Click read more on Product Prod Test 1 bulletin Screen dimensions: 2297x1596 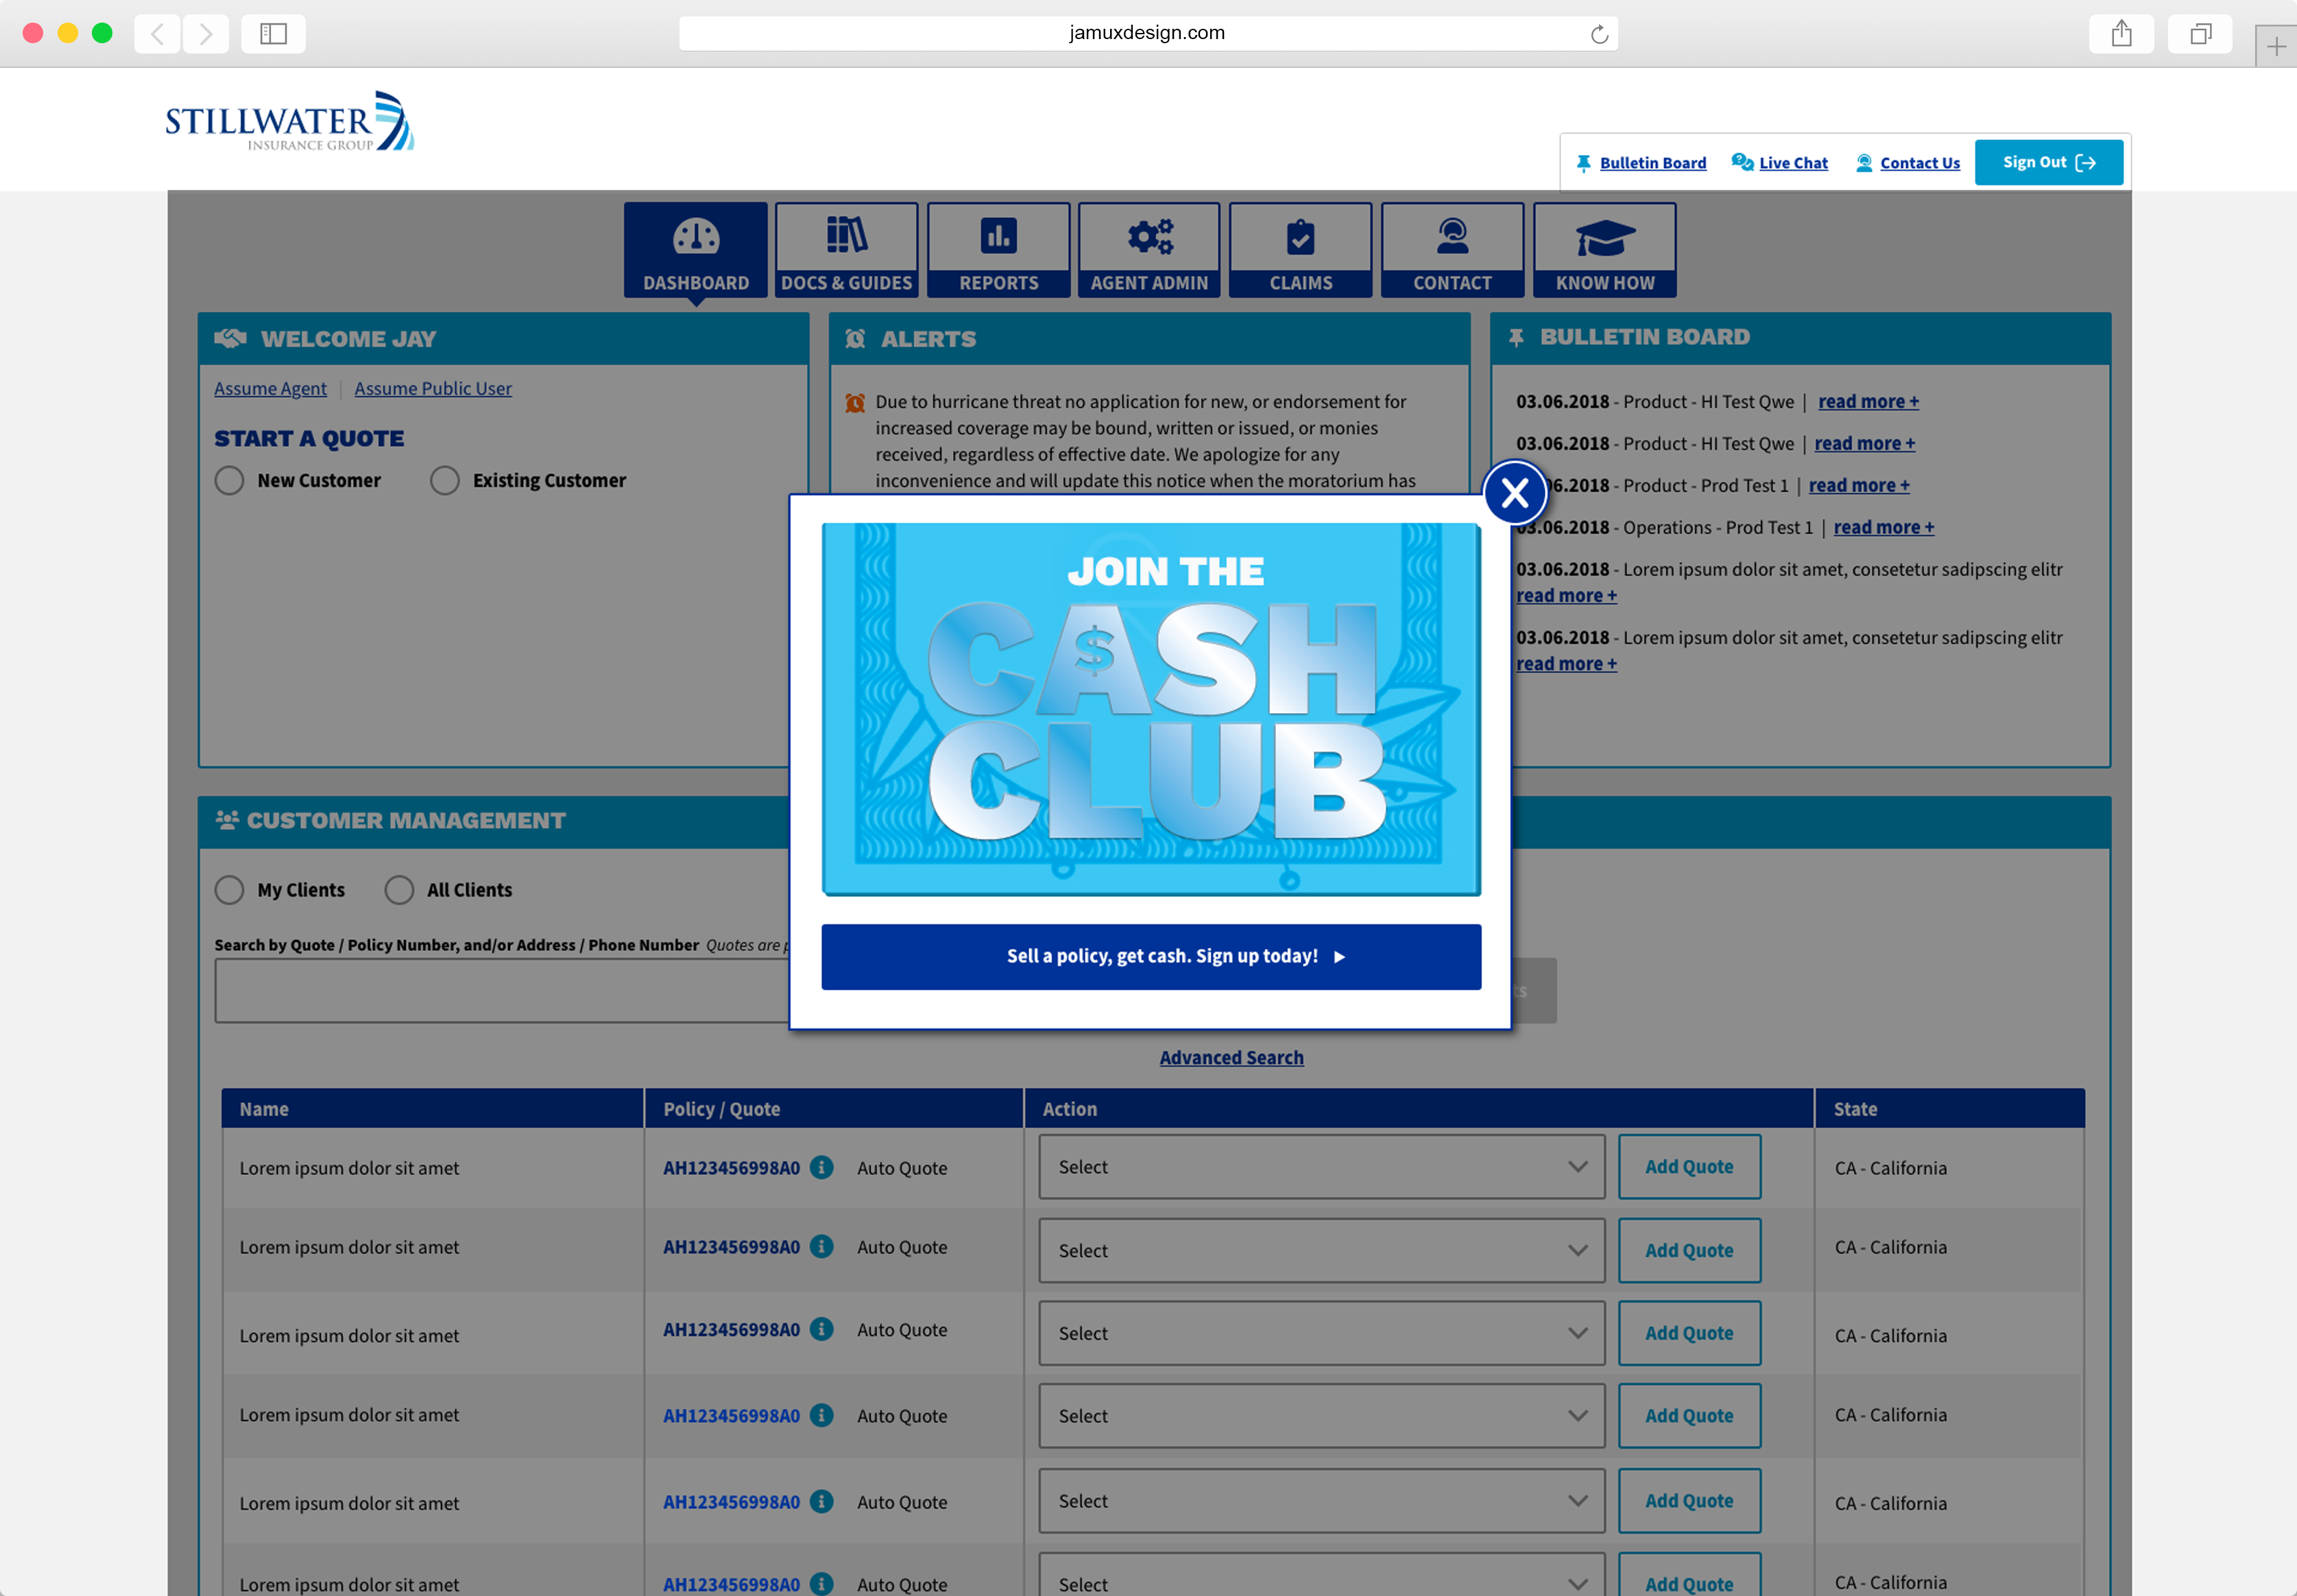pyautogui.click(x=1859, y=486)
